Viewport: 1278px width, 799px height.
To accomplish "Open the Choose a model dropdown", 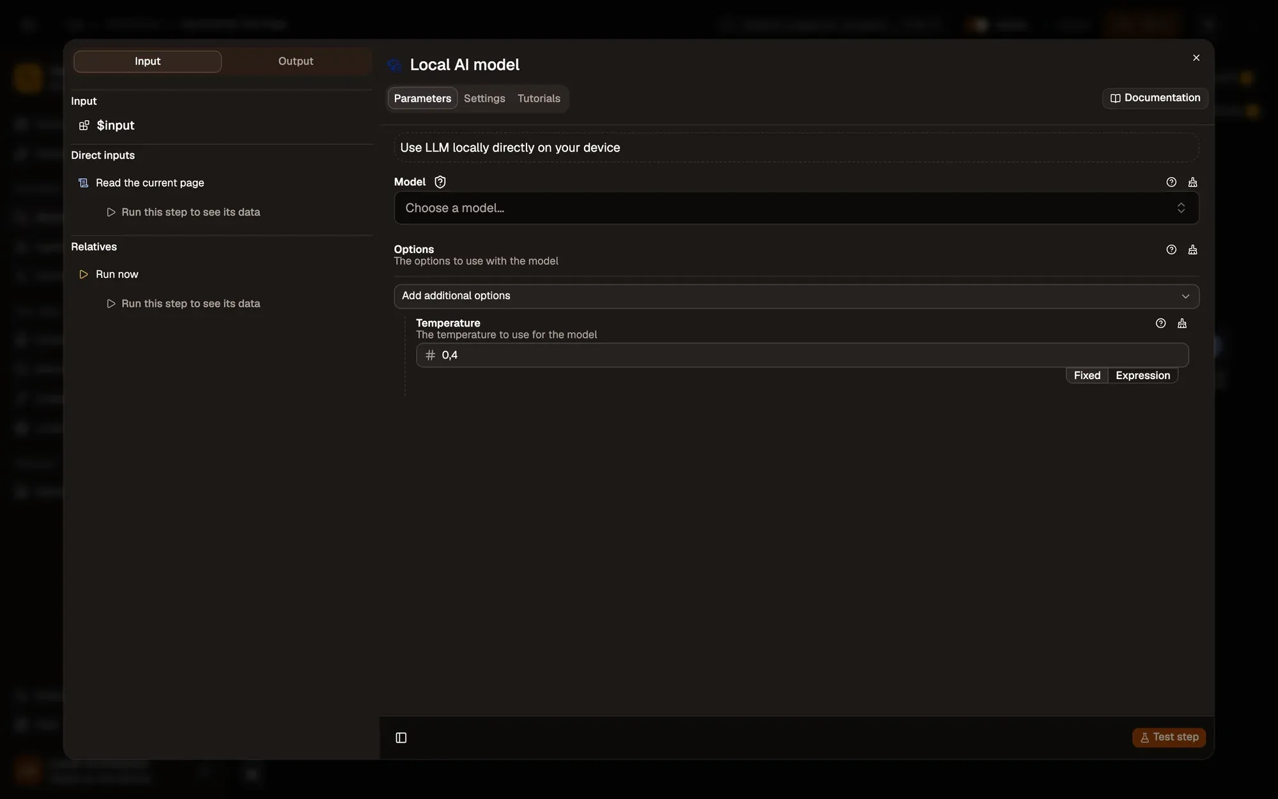I will click(x=796, y=208).
